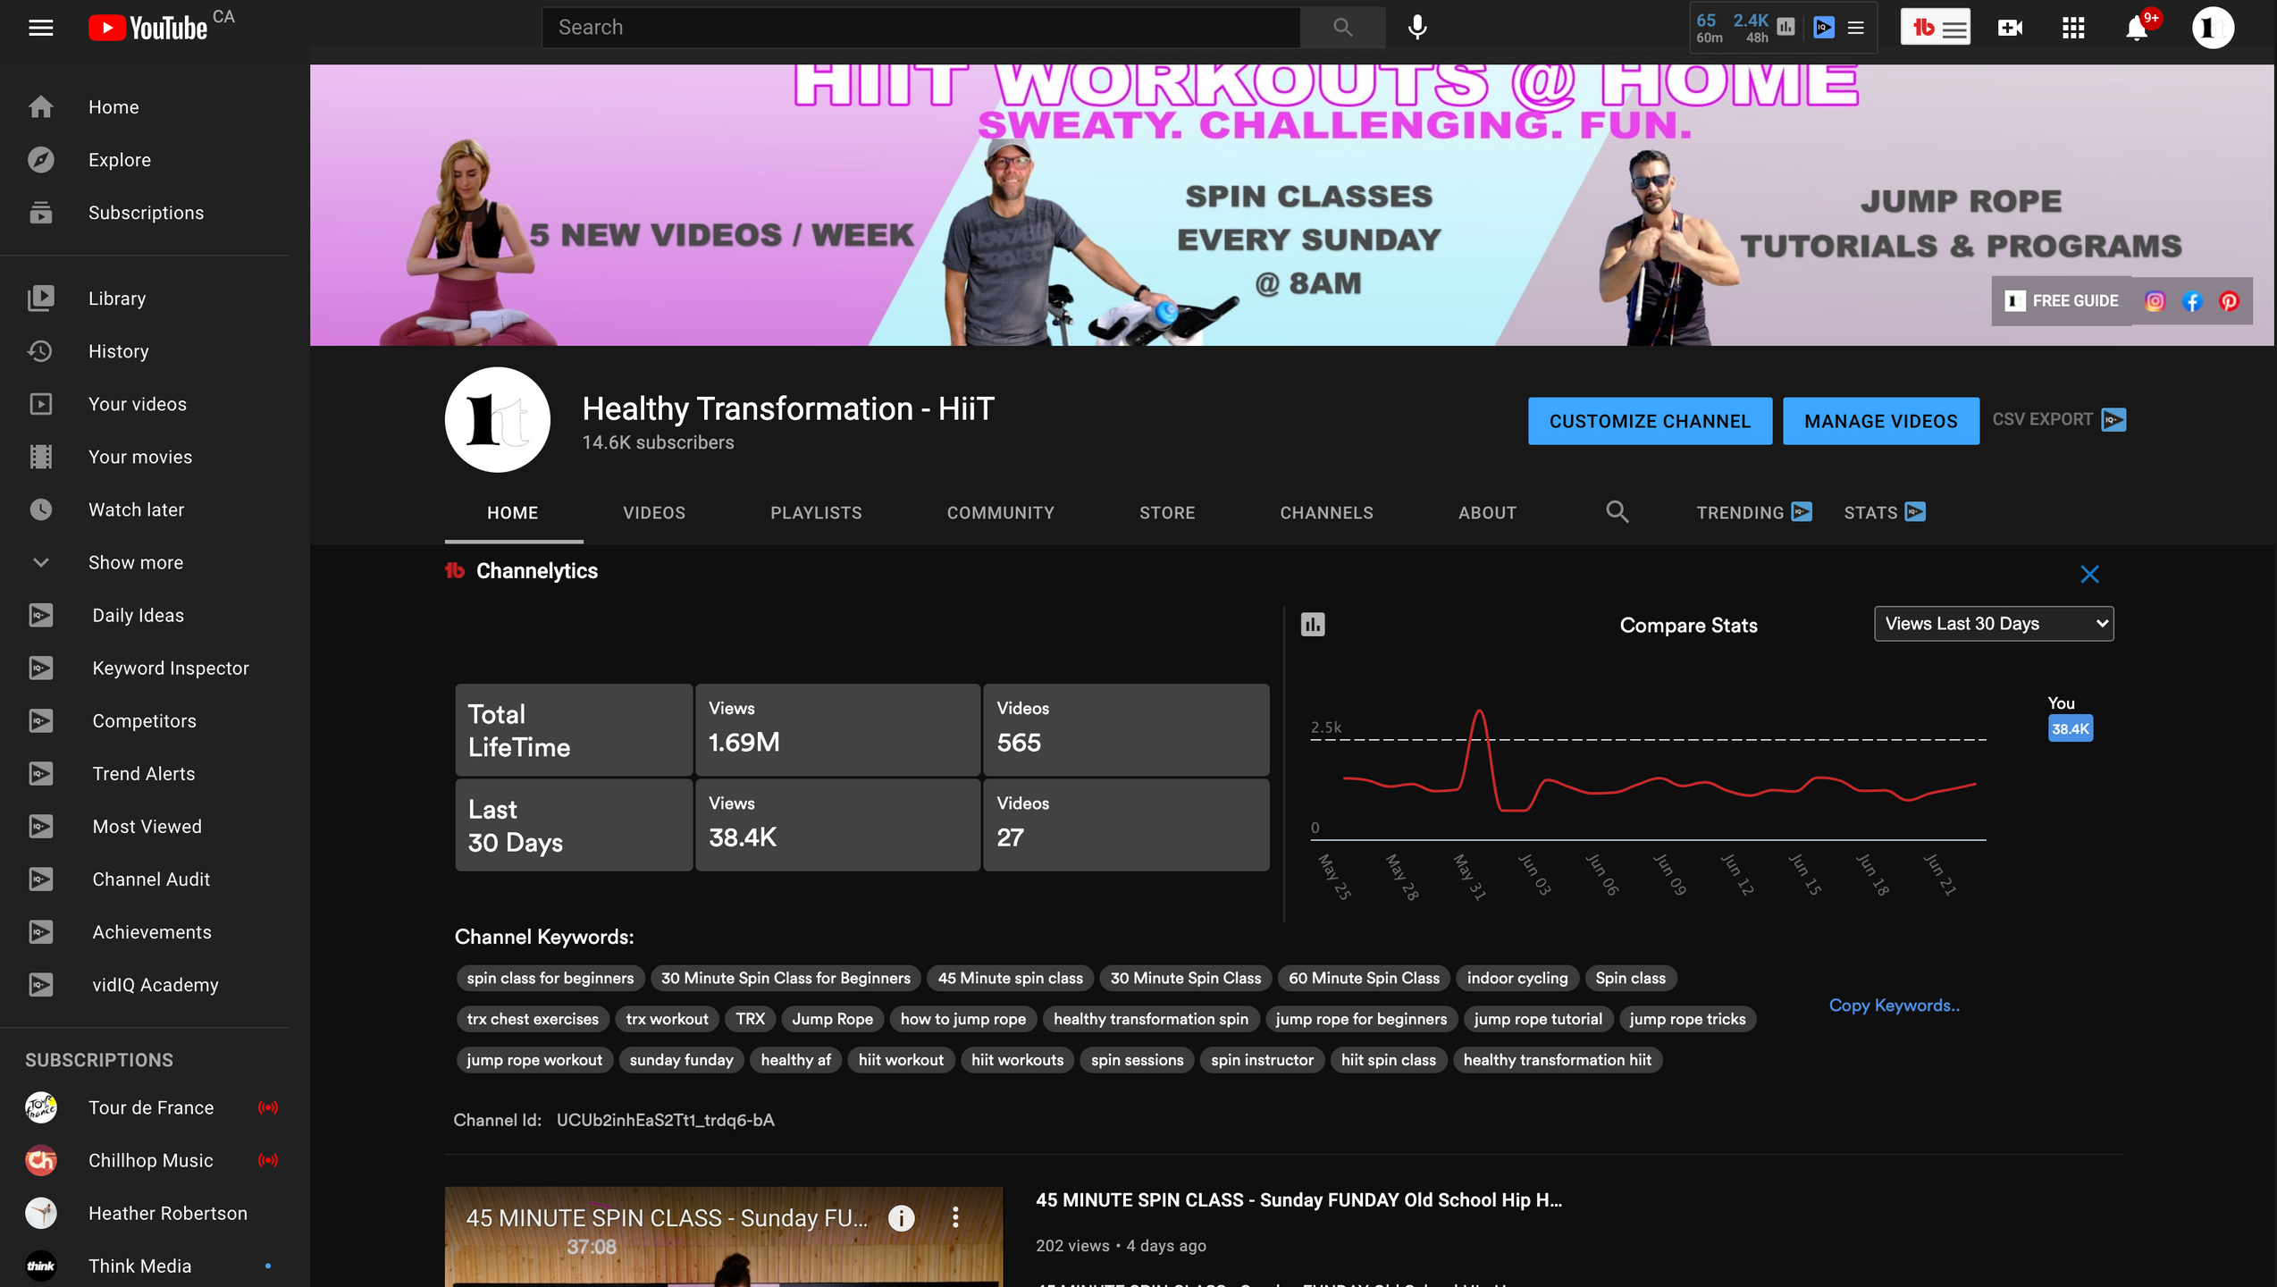The image size is (2277, 1287).
Task: Switch to the About tab
Action: pyautogui.click(x=1487, y=512)
